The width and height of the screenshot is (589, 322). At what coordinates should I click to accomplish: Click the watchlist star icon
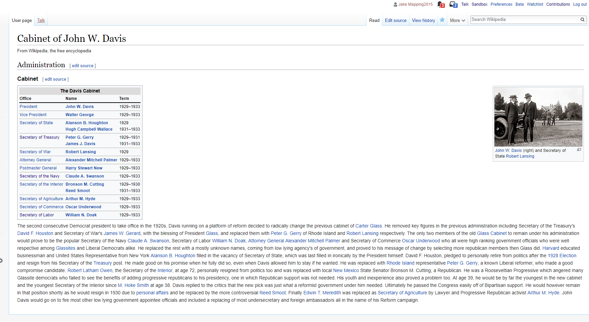442,20
